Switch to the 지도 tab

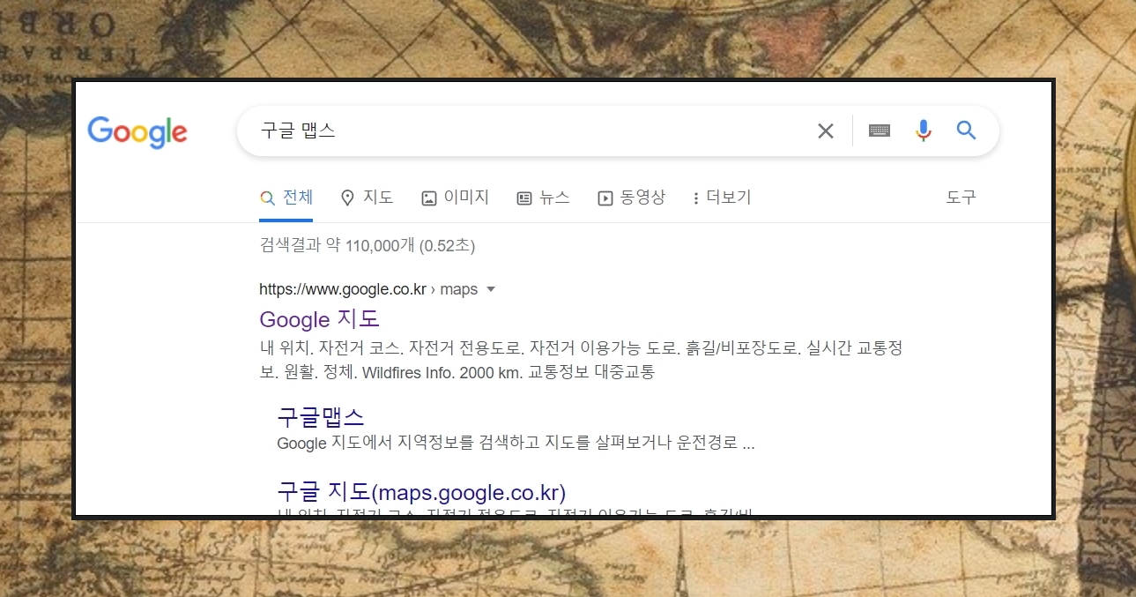367,198
